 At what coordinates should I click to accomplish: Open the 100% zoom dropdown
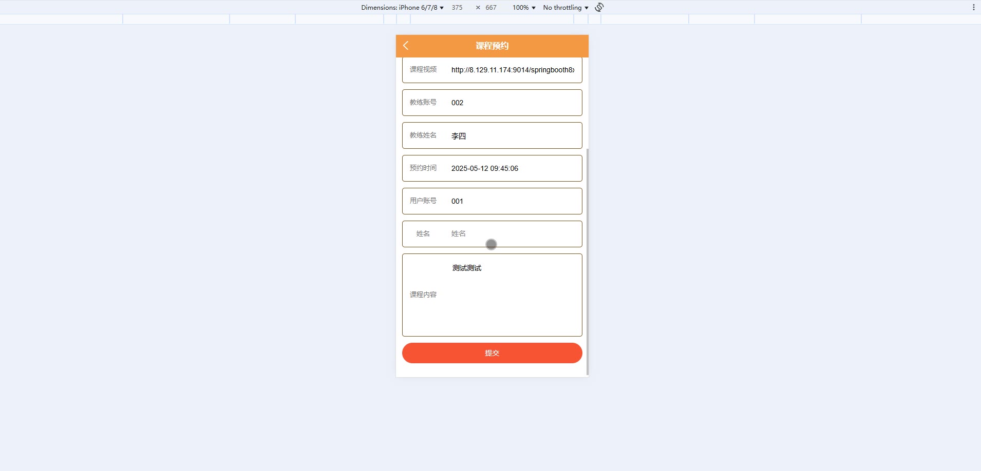tap(524, 7)
